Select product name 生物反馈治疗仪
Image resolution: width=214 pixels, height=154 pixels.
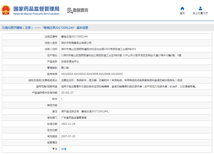[x=70, y=62]
